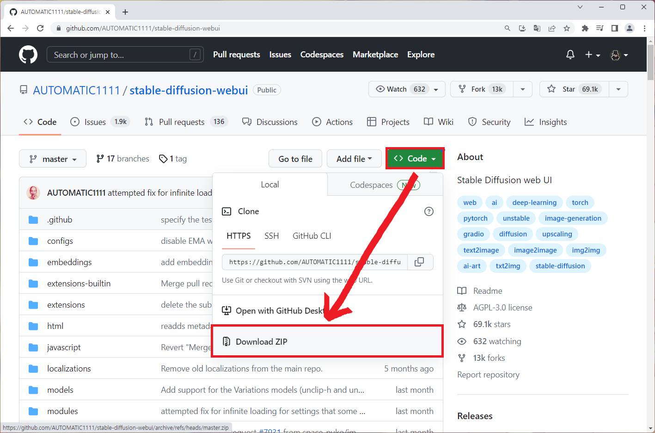The image size is (655, 433).
Task: Click the Explore header link
Action: click(x=421, y=55)
